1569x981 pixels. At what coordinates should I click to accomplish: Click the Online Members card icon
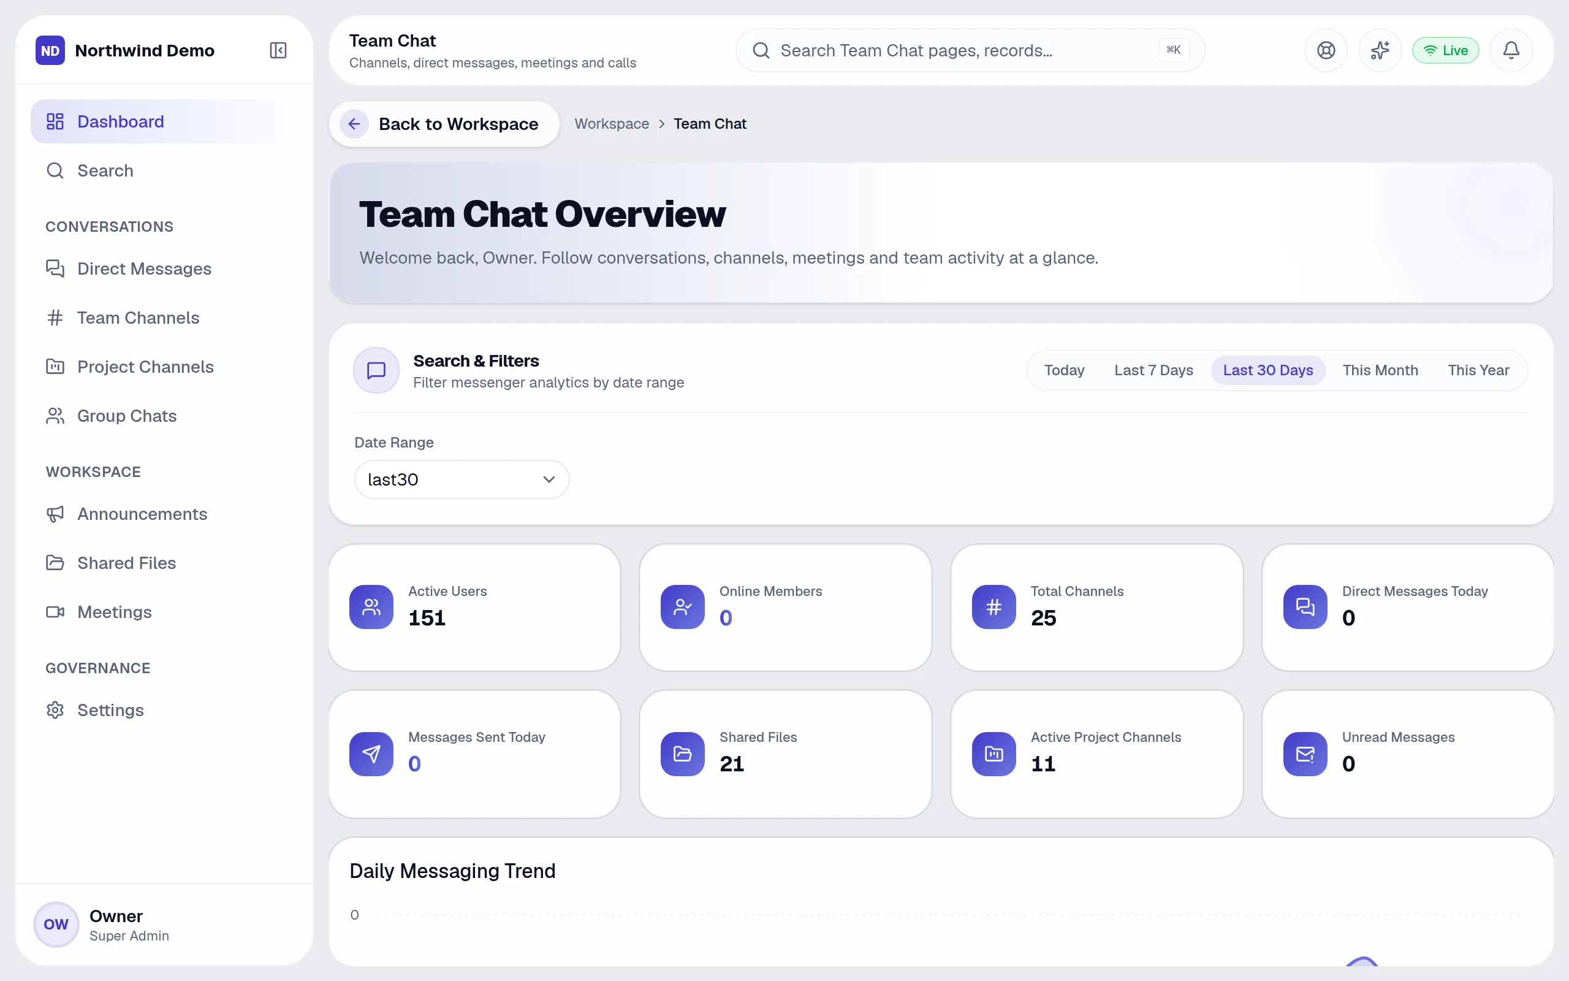pyautogui.click(x=683, y=607)
